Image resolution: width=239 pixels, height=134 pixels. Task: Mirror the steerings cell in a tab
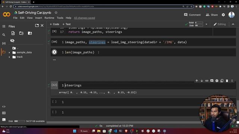(x=222, y=81)
